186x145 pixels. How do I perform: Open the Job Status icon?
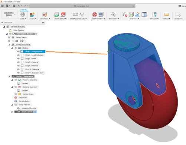pos(138,15)
